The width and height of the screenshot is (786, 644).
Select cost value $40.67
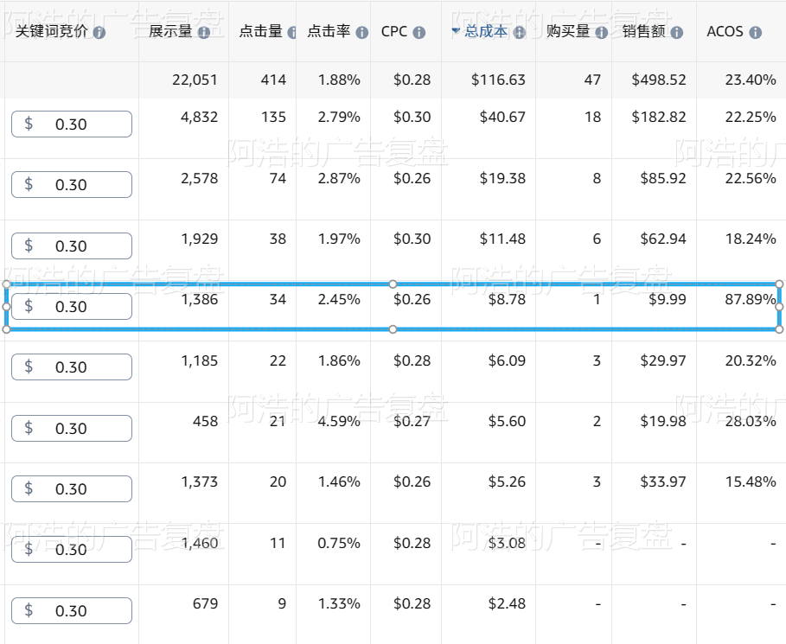coord(502,117)
